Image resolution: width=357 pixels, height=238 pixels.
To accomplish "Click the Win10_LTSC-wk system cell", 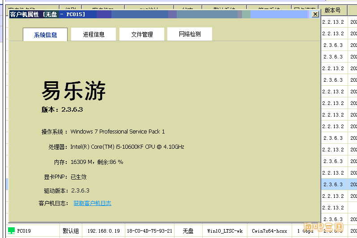I will pyautogui.click(x=225, y=231).
